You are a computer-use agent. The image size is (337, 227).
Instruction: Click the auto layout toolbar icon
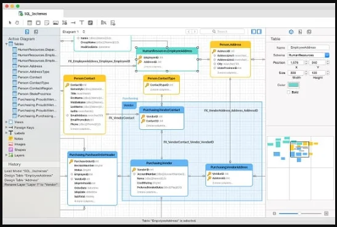(104, 23)
